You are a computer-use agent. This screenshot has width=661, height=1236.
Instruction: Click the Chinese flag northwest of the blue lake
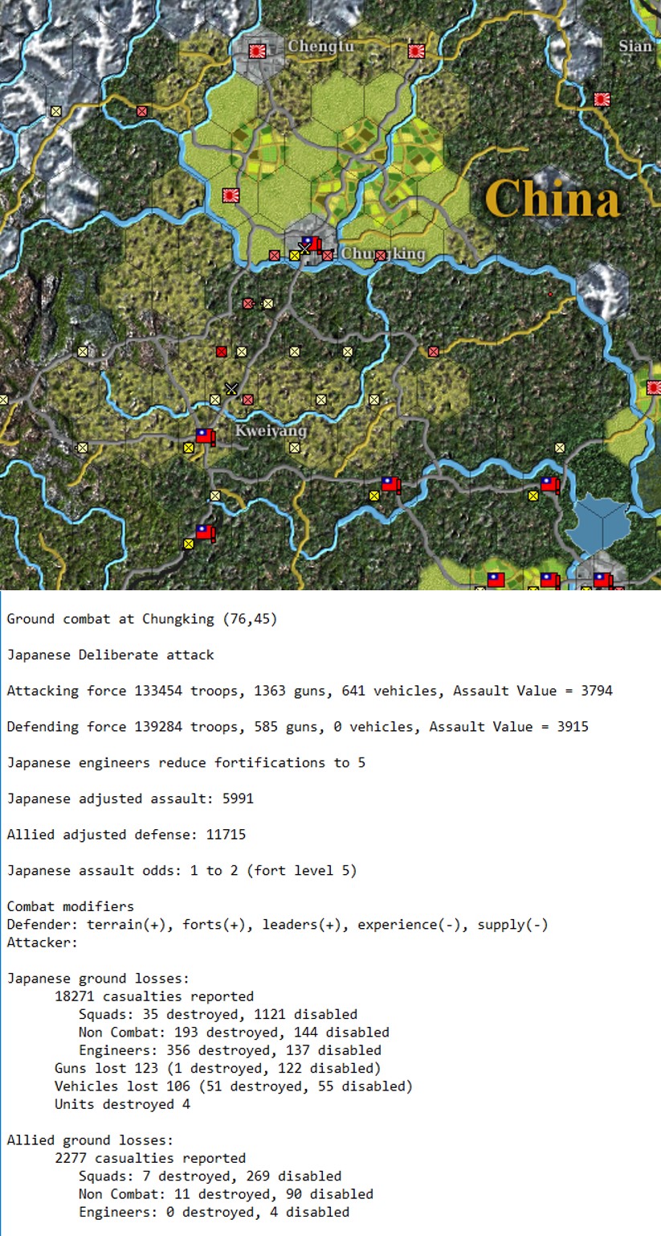pyautogui.click(x=549, y=484)
